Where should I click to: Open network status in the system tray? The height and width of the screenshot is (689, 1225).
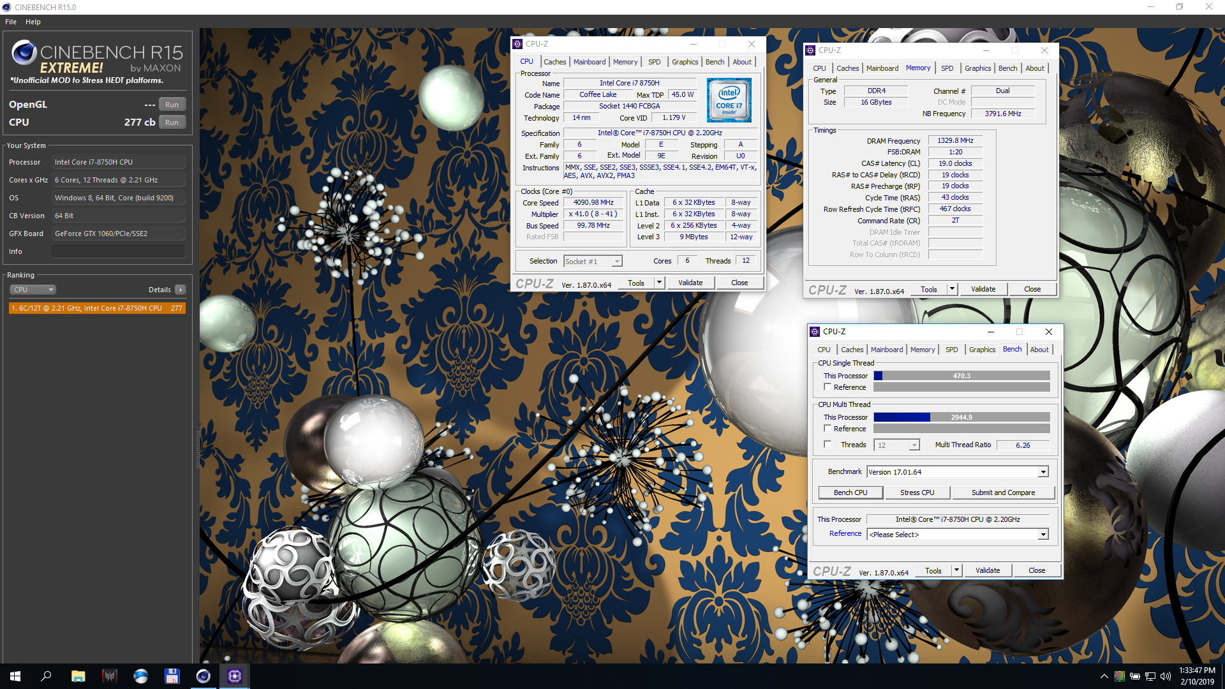[1150, 676]
